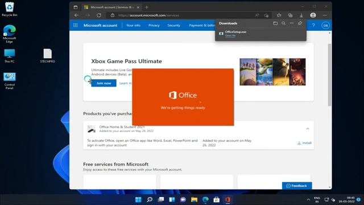Image resolution: width=364 pixels, height=205 pixels.
Task: Open File Explorer from taskbar
Action: (x=194, y=200)
